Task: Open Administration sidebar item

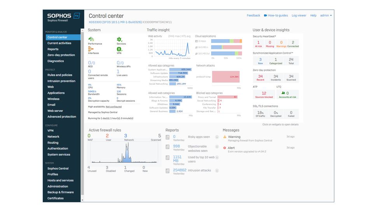Action: (58, 186)
